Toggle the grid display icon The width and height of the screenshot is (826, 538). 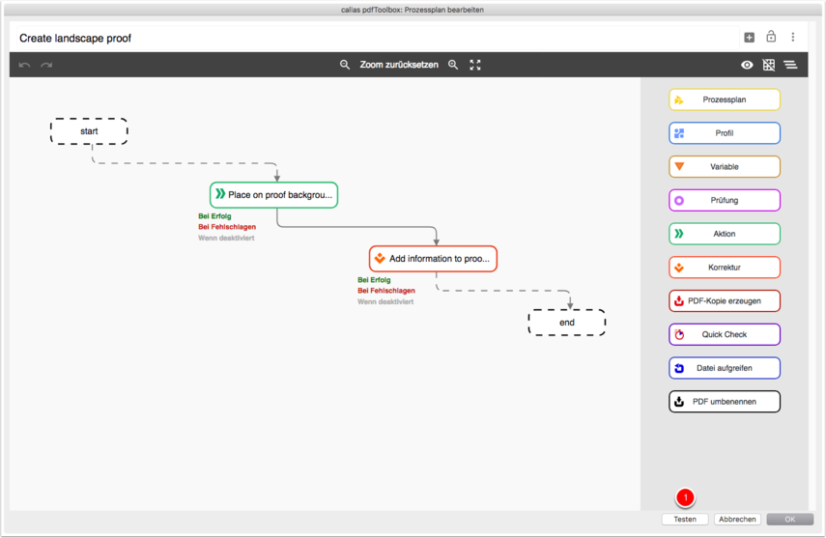769,65
